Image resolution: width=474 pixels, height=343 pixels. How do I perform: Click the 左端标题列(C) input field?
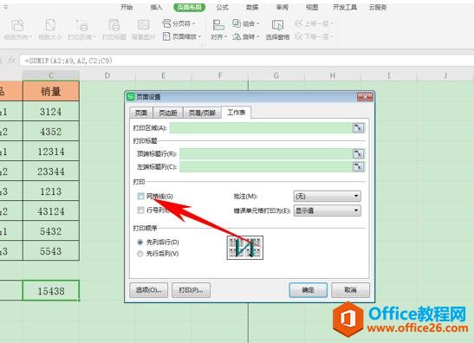click(x=266, y=166)
